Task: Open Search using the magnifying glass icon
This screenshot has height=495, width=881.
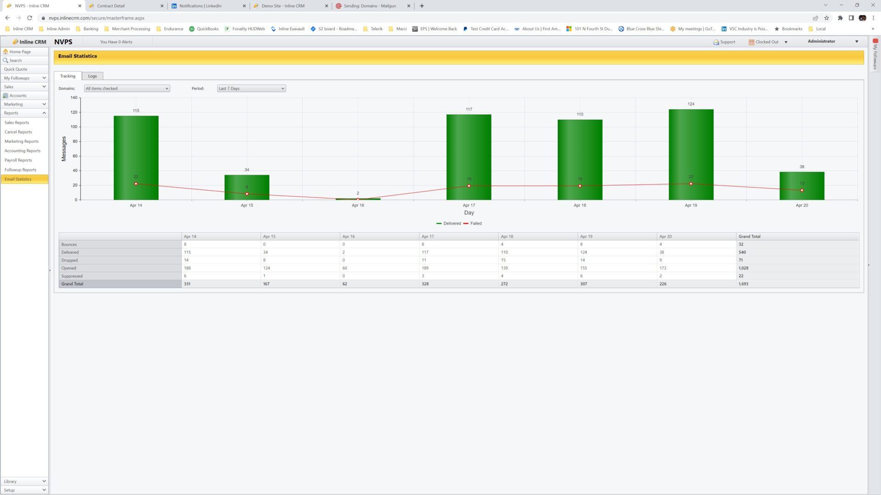Action: (6, 60)
